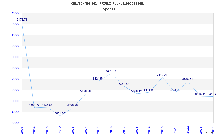Viewport: 216px width, 135px height.
Task: Click the 2017 x-axis year label
Action: pos(124,130)
